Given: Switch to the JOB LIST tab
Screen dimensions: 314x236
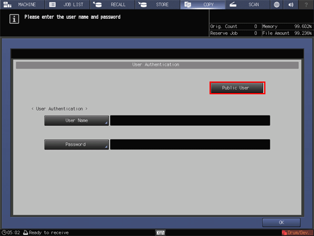Looking at the screenshot, I should tap(67, 4).
